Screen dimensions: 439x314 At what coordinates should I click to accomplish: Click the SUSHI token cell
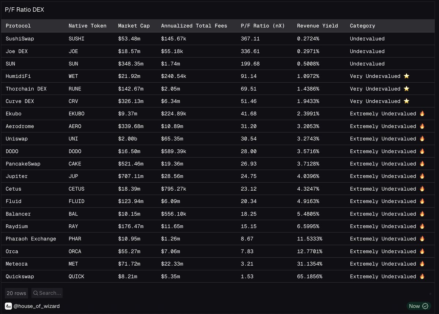76,39
